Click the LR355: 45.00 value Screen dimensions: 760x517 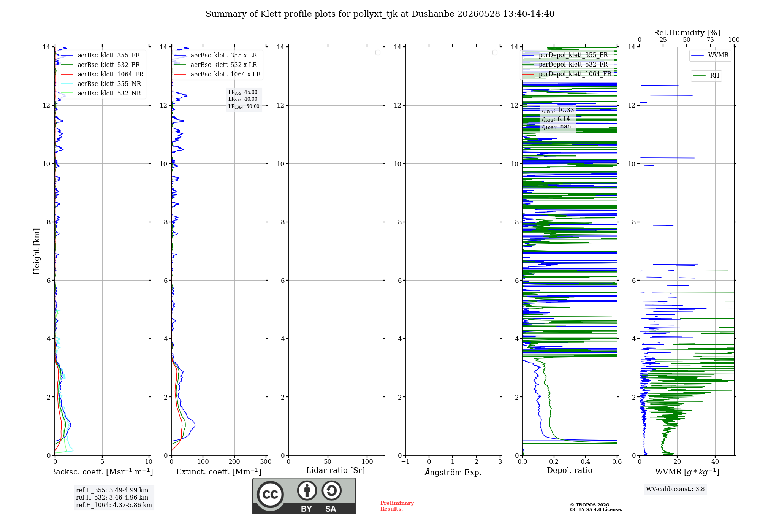tap(243, 92)
